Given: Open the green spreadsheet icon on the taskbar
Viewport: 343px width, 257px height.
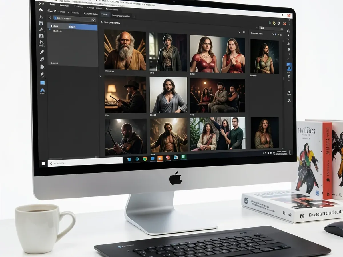Looking at the screenshot, I should (183, 157).
